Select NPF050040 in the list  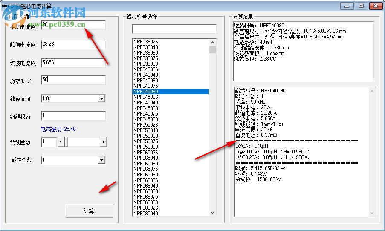[x=171, y=130]
